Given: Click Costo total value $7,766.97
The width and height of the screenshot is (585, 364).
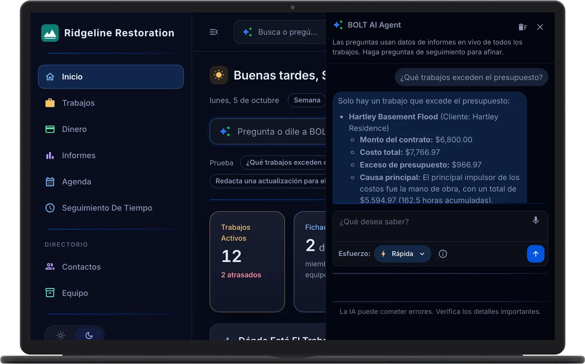Looking at the screenshot, I should point(422,153).
